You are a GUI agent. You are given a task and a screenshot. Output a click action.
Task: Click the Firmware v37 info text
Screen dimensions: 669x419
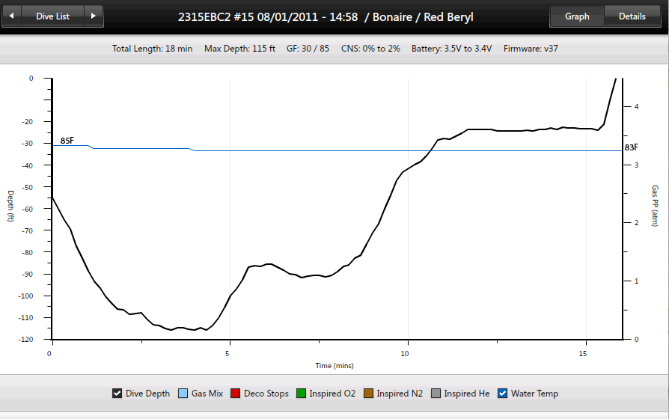[x=530, y=49]
